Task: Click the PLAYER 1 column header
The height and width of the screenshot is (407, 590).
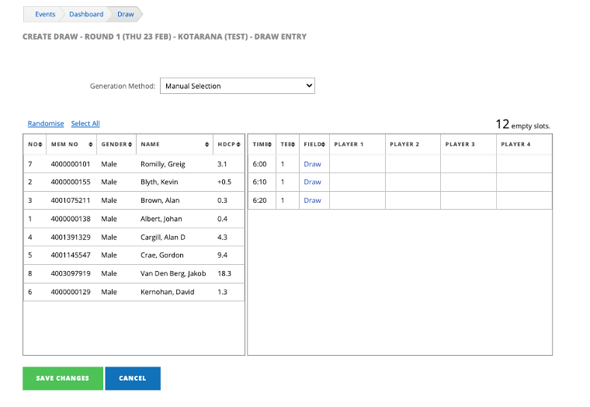Action: [x=357, y=144]
